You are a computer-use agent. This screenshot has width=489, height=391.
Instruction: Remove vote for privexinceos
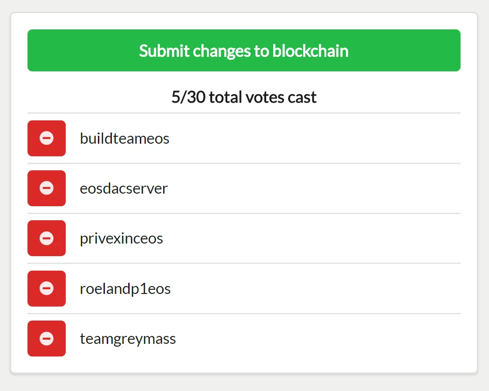47,238
